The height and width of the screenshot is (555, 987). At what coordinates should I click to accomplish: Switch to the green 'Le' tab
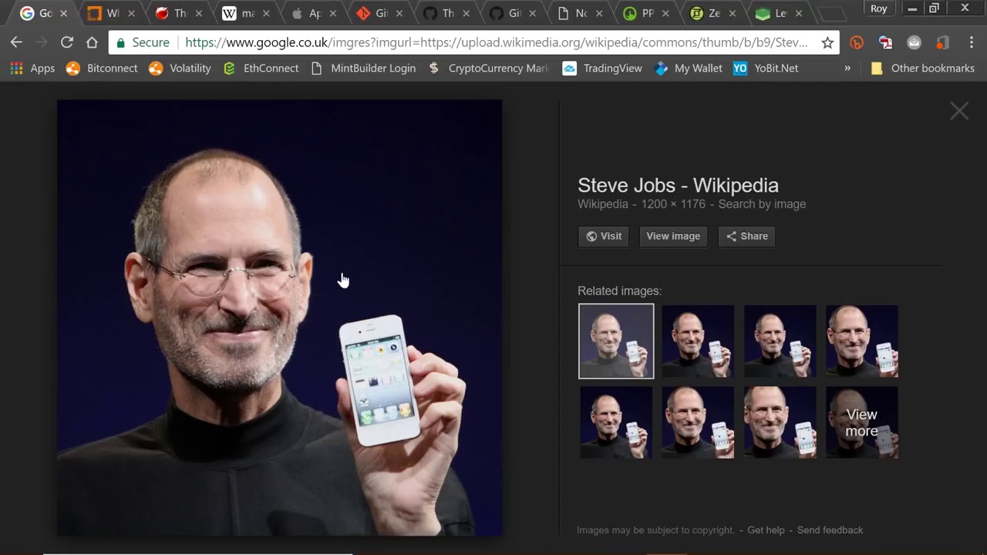780,13
